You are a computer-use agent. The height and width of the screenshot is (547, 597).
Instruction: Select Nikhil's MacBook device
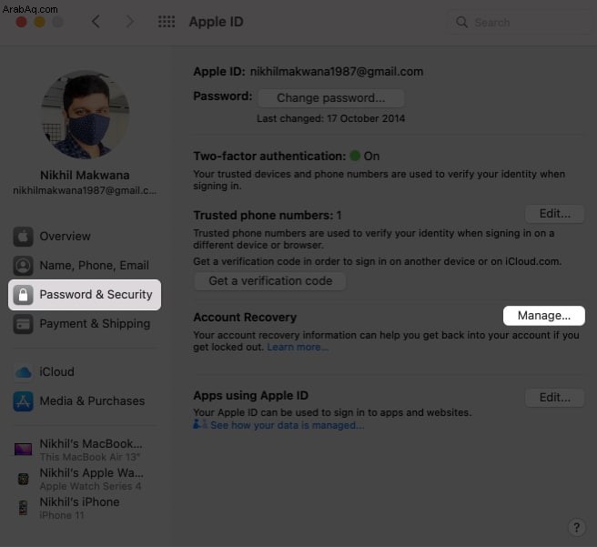point(85,450)
